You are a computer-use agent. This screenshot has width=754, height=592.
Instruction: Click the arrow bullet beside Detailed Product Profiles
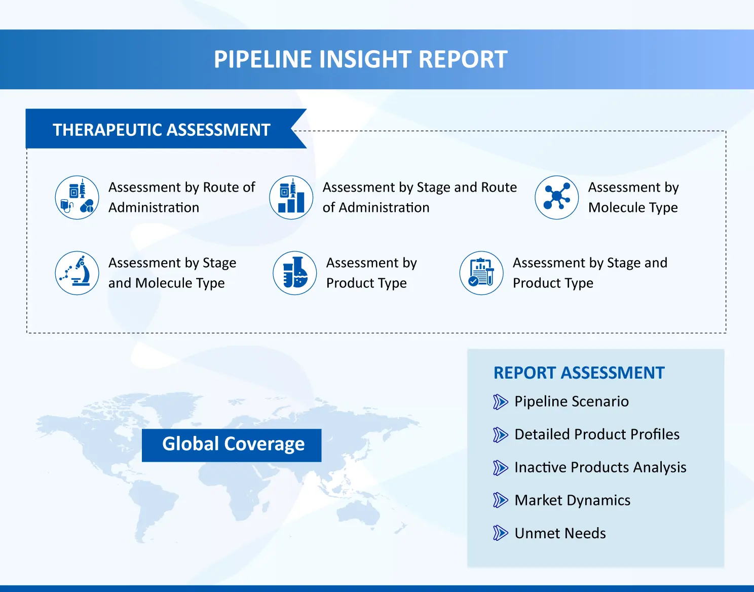[500, 435]
